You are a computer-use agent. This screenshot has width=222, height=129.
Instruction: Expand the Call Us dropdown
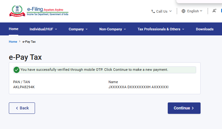(x=161, y=11)
